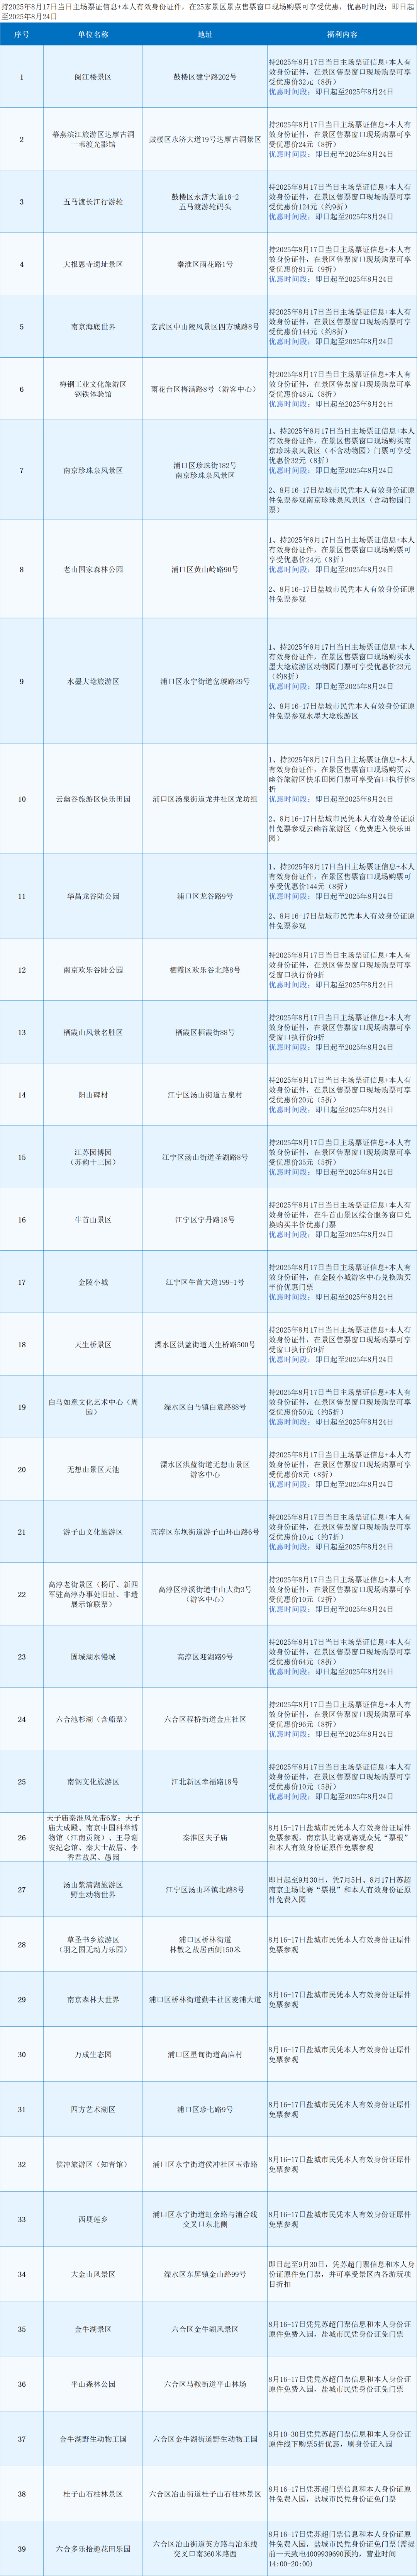Select the '西埂莲乡' name cell
Viewport: 417px width, 2576px height.
tap(93, 2219)
